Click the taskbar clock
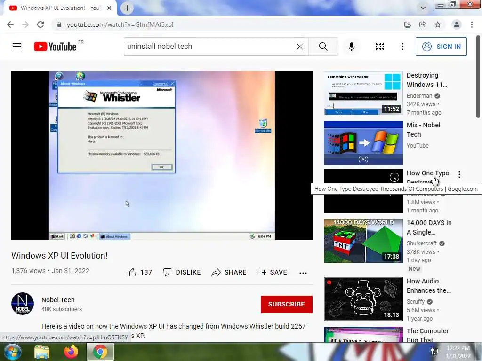The image size is (482, 361). pos(458,352)
